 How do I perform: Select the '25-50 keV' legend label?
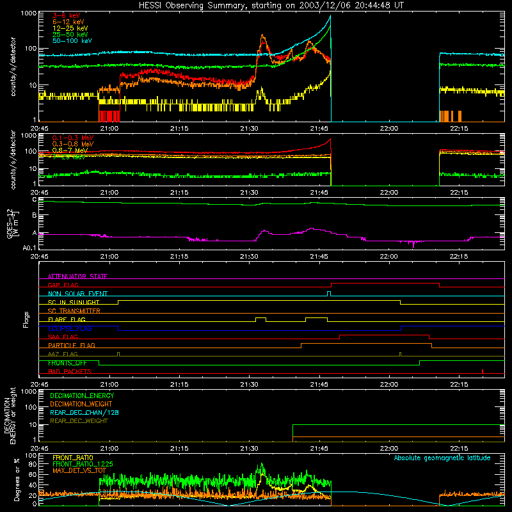[70, 35]
